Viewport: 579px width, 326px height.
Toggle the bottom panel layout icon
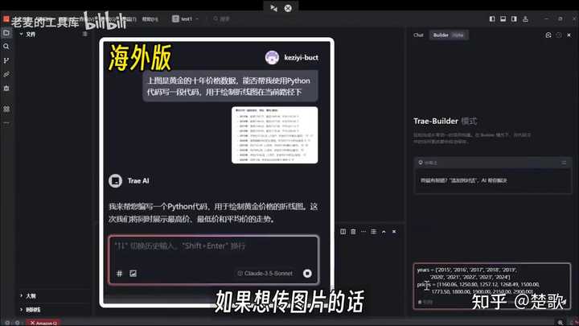pyautogui.click(x=503, y=19)
